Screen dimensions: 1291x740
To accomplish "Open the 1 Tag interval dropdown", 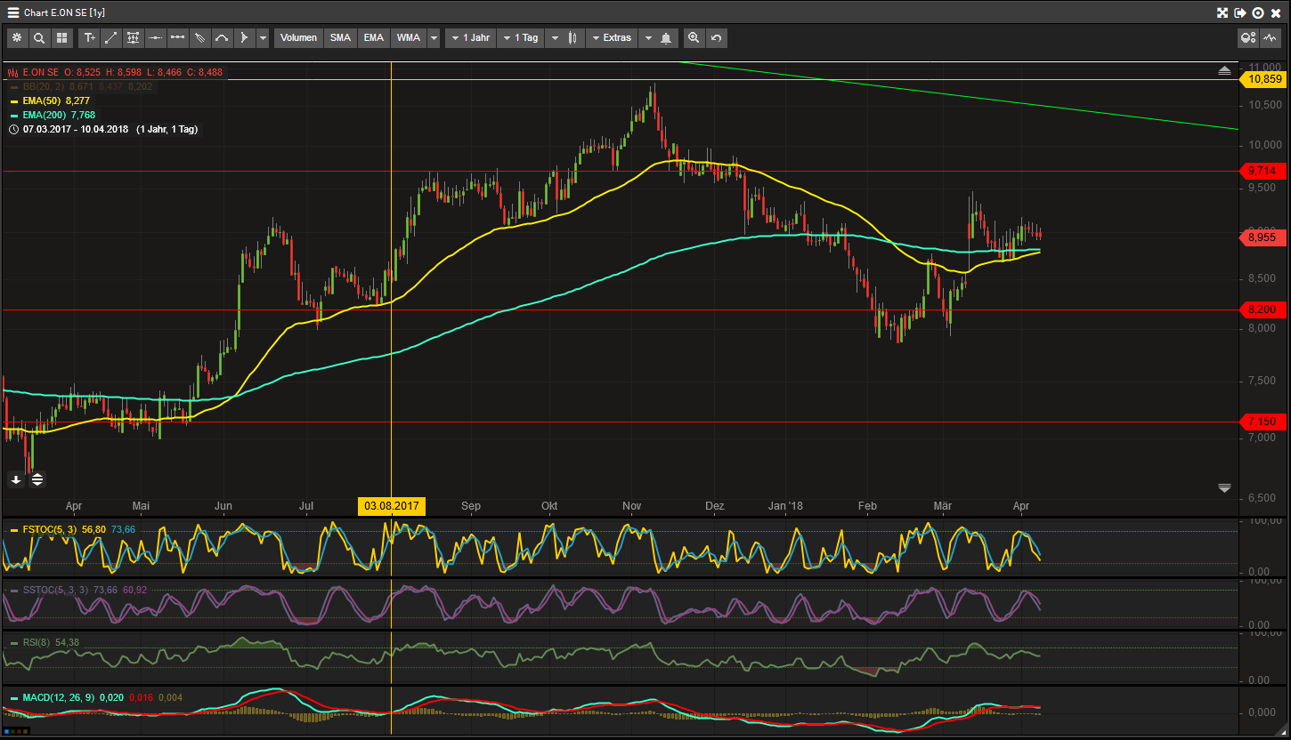I will coord(521,38).
